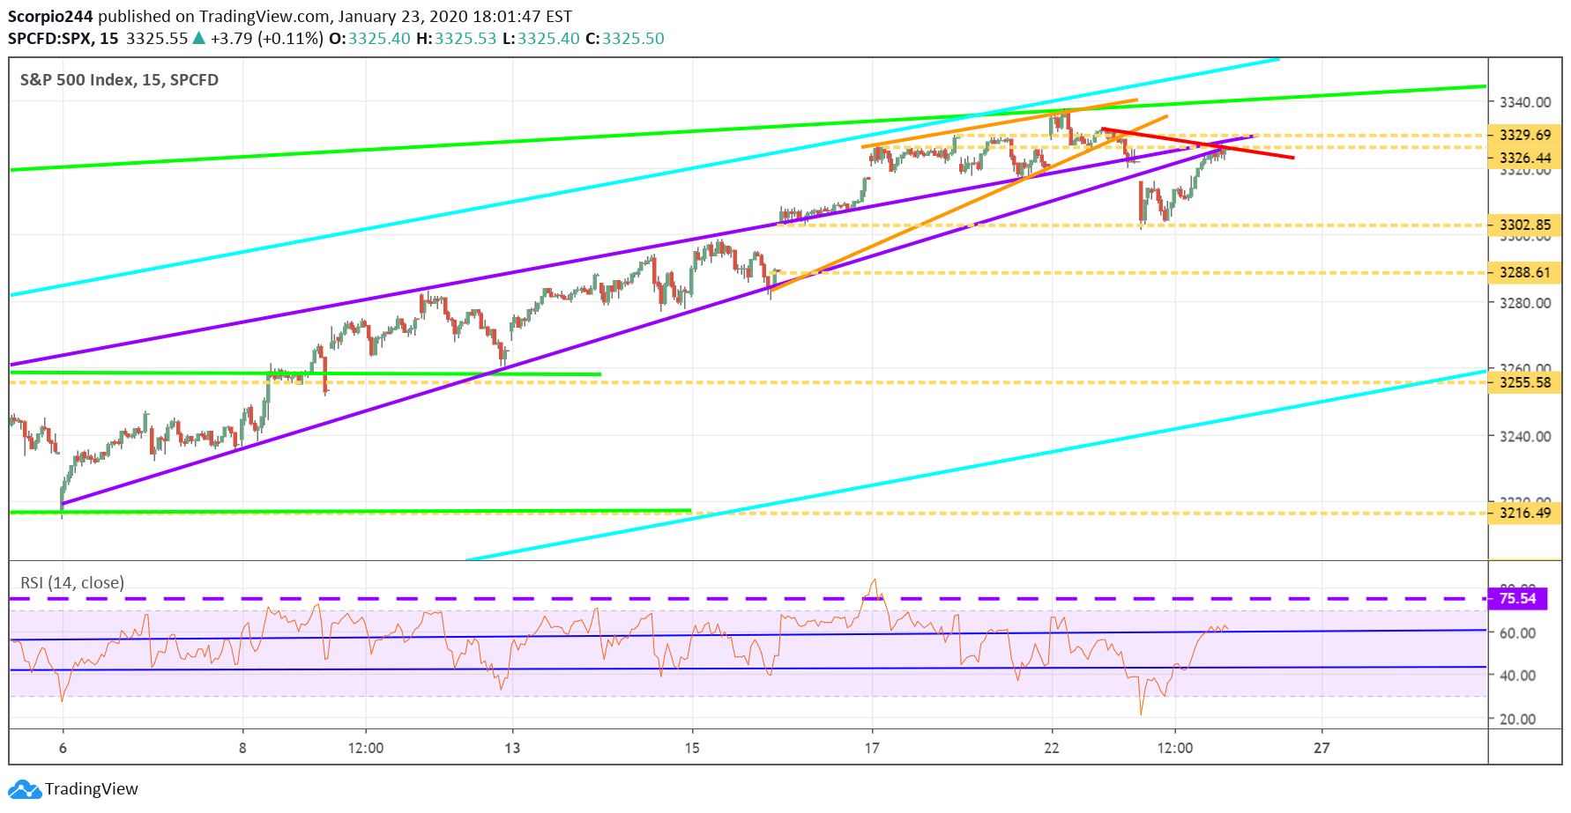Click date label 15 on time axis
The image size is (1571, 813).
692,748
